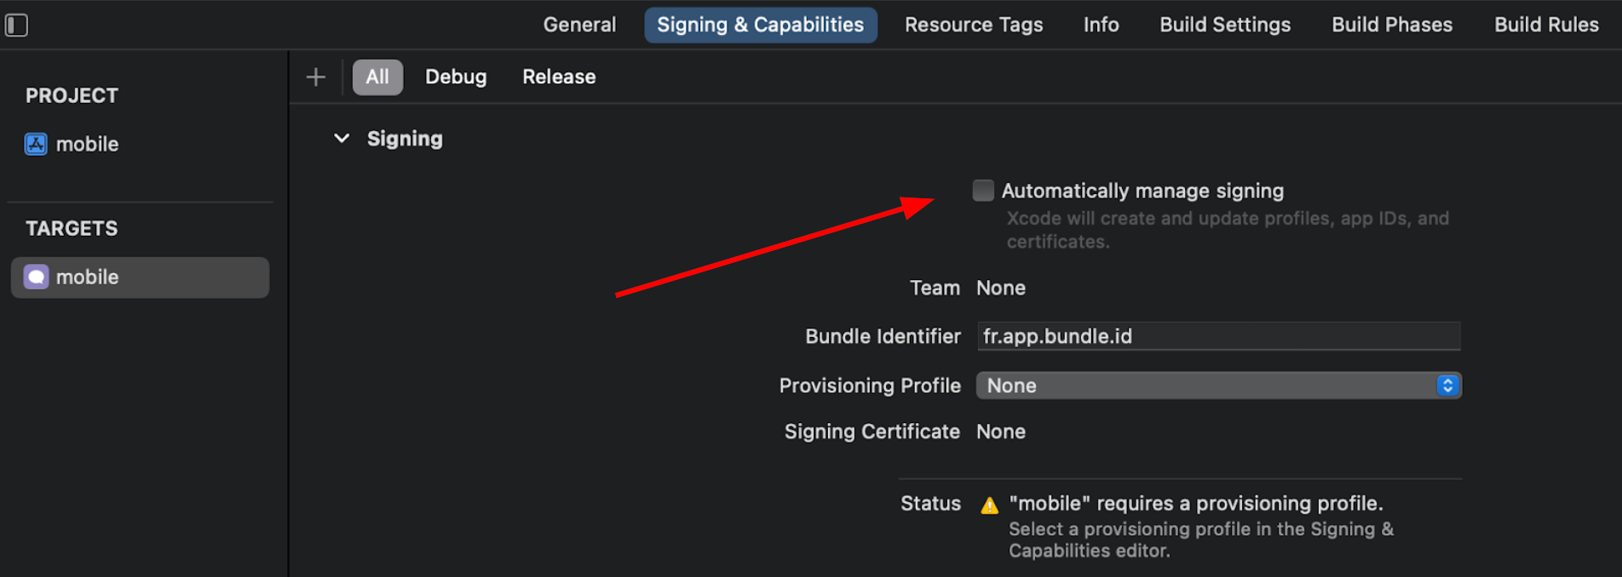
Task: Select the Signing & Capabilities tab
Action: 760,25
